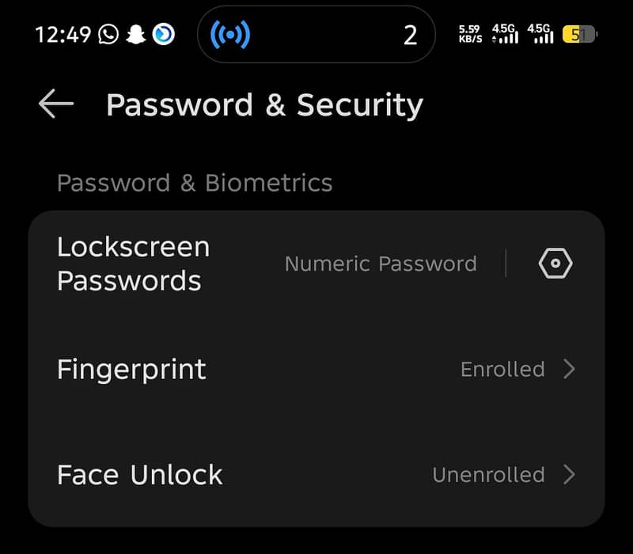633x554 pixels.
Task: Open the Face Unlock settings row
Action: [316, 474]
